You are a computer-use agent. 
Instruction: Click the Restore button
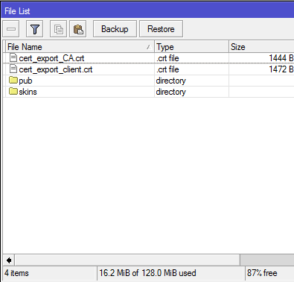click(x=162, y=29)
